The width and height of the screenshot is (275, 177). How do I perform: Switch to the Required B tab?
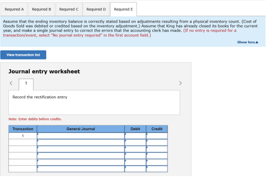tap(41, 9)
